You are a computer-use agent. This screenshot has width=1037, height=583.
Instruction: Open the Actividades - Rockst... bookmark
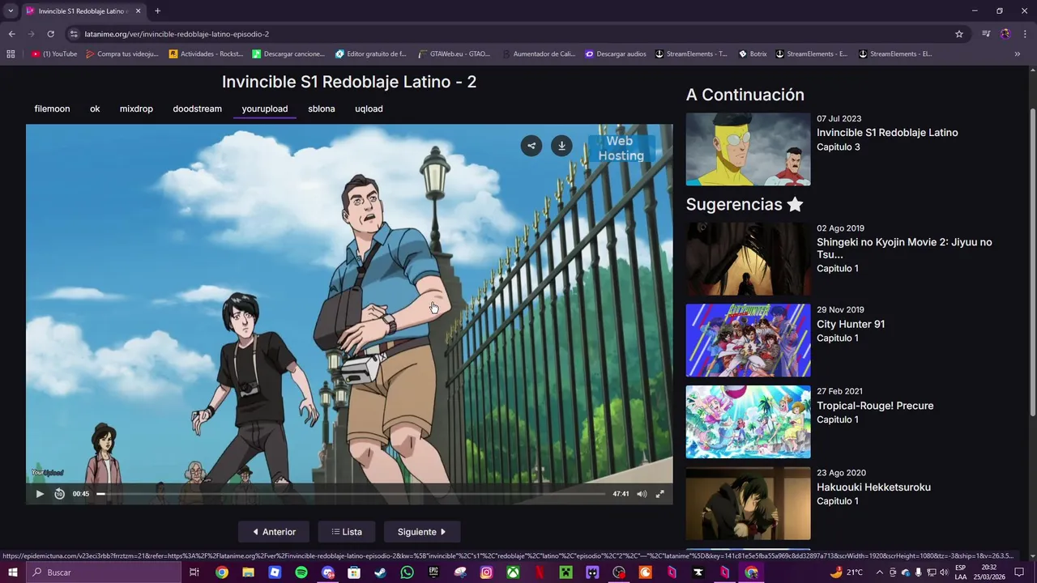(x=206, y=53)
